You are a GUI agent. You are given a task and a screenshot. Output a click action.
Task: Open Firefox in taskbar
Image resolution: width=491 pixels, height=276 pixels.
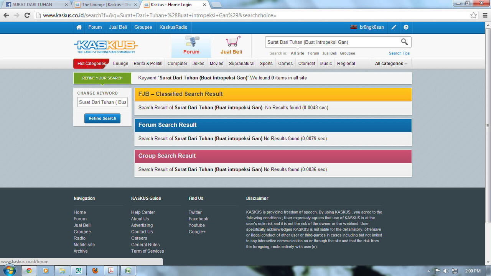pos(95,271)
